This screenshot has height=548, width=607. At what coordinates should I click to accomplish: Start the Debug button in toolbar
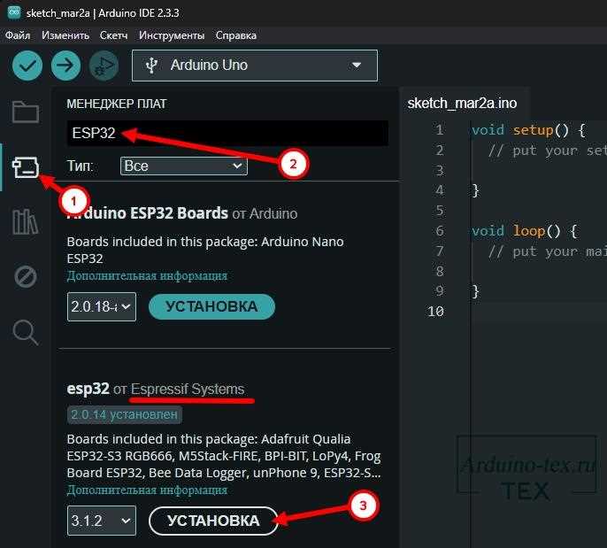click(x=104, y=66)
